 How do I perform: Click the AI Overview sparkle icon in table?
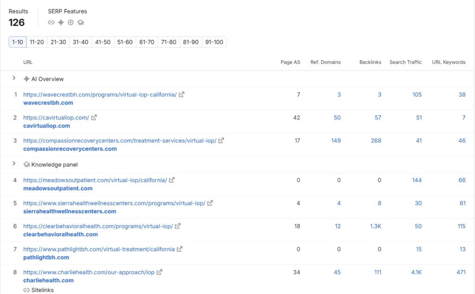click(26, 79)
